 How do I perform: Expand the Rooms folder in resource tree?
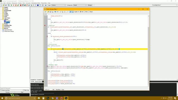pyautogui.click(x=1, y=24)
